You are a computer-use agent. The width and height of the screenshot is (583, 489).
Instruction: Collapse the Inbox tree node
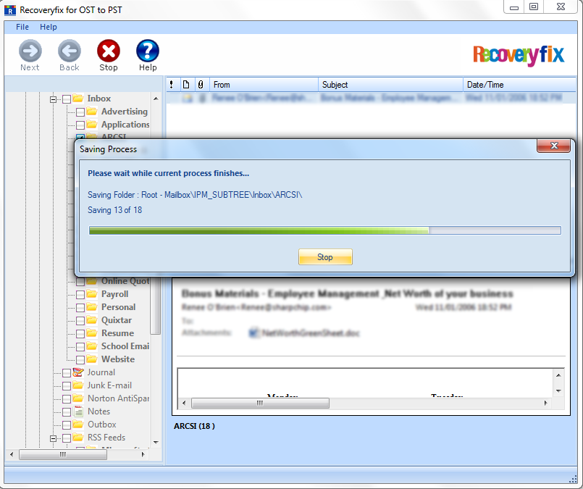[x=53, y=100]
